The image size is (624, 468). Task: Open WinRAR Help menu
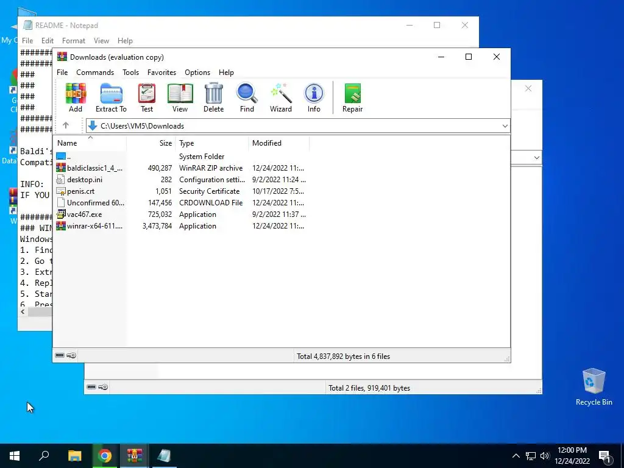[226, 73]
